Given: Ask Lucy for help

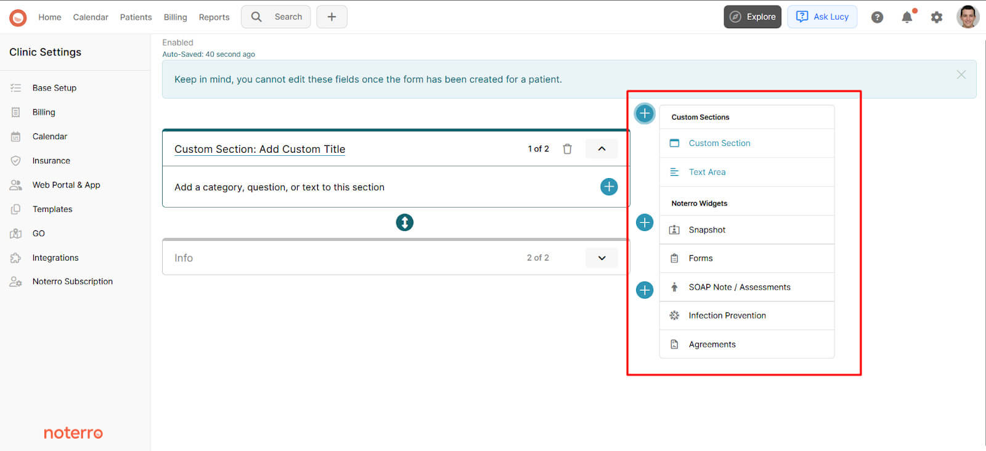Looking at the screenshot, I should coord(822,17).
